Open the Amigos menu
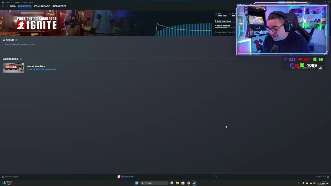 [x=18, y=2]
